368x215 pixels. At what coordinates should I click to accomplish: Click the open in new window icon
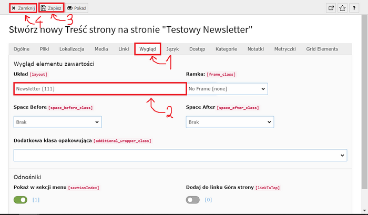pyautogui.click(x=331, y=8)
